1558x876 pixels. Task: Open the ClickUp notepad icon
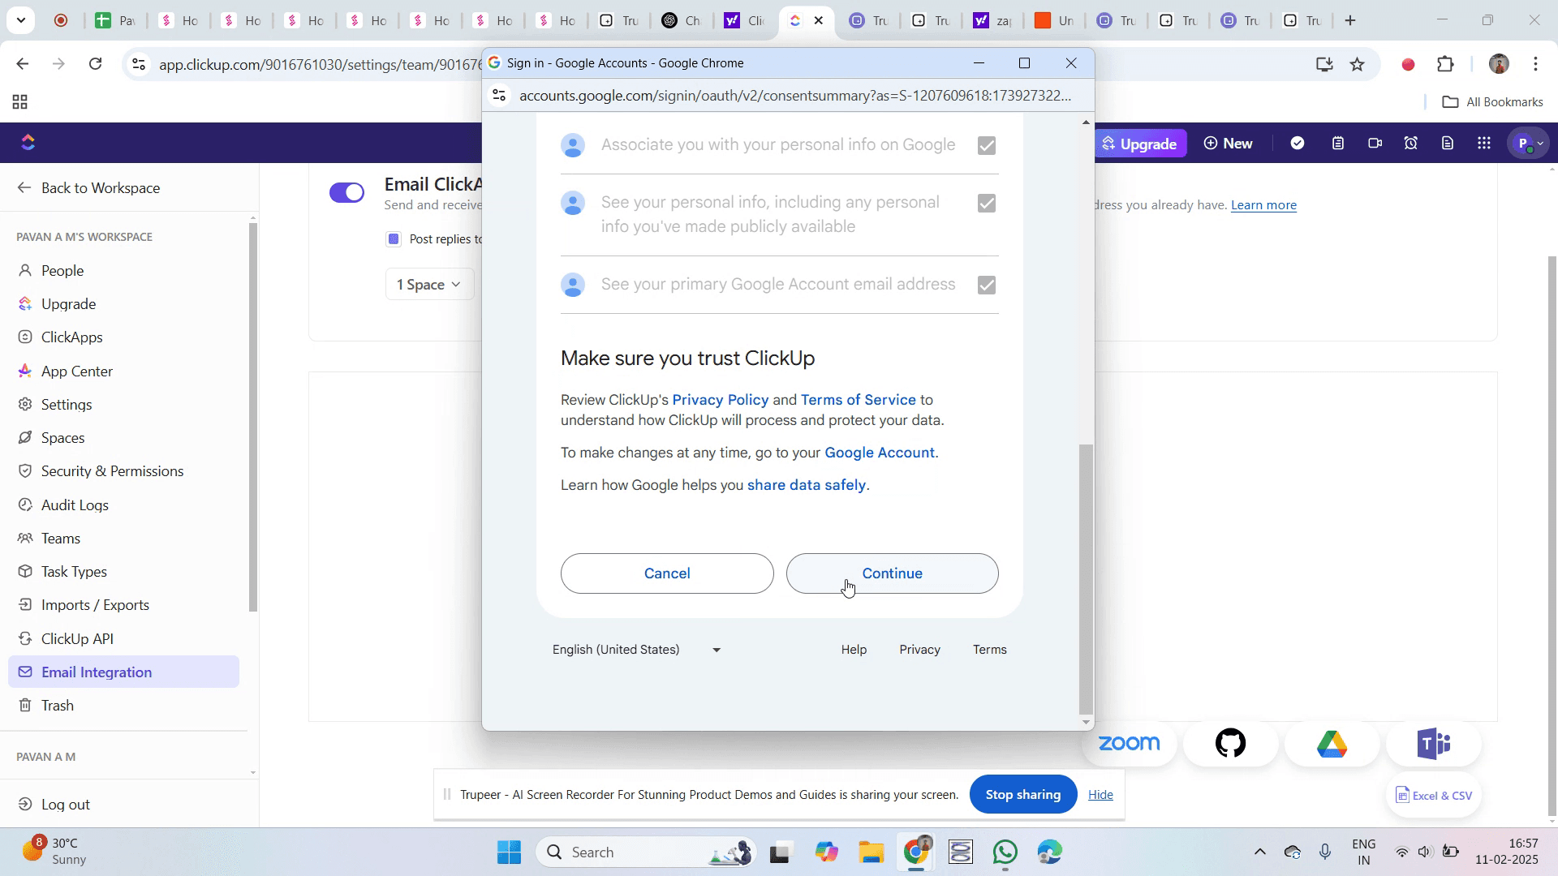(1338, 144)
